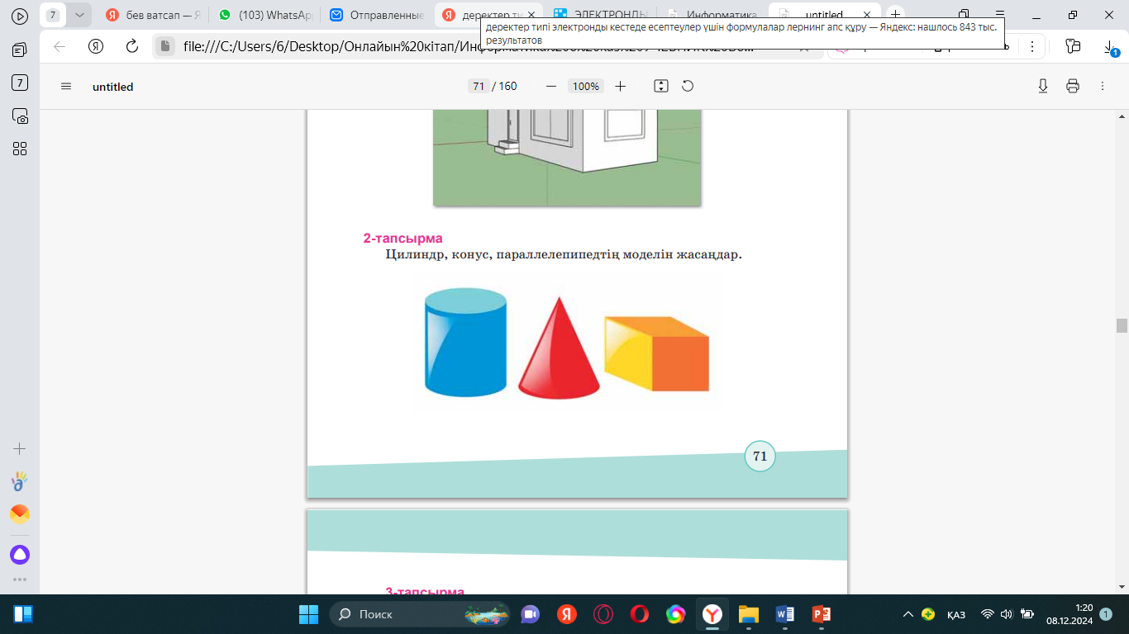
Task: Open File Explorer from the taskbar
Action: coord(748,614)
